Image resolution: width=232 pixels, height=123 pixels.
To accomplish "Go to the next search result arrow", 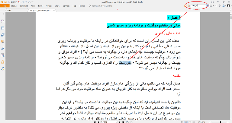I will tap(220, 6).
